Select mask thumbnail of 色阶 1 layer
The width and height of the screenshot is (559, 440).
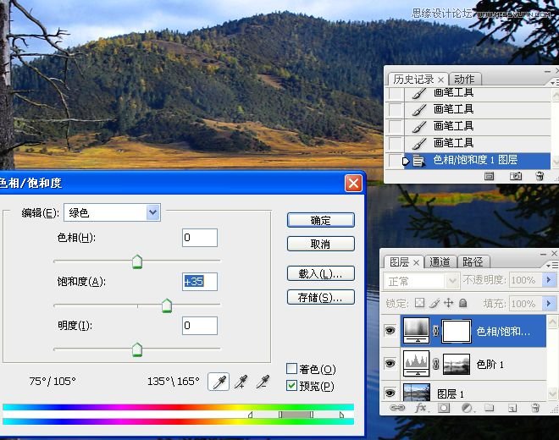click(457, 364)
